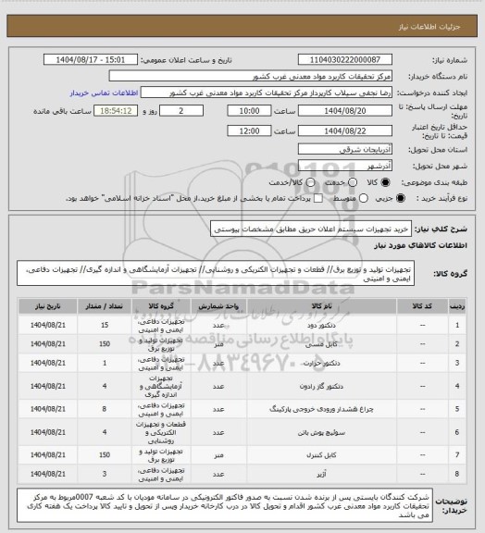
Task: Click need date in دتکتور گاز رادون row
Action: click(x=48, y=387)
